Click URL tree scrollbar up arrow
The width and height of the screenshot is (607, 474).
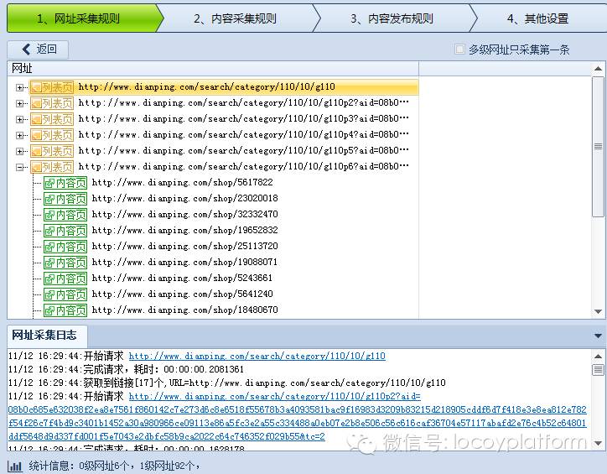pyautogui.click(x=598, y=69)
